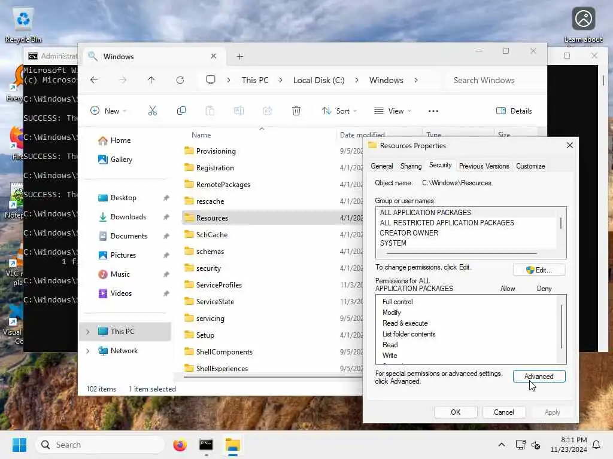This screenshot has height=459, width=613.
Task: Click the Cut scissors icon in Explorer toolbar
Action: coord(153,111)
